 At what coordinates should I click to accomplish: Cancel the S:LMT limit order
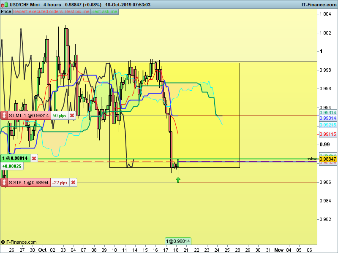click(72, 116)
